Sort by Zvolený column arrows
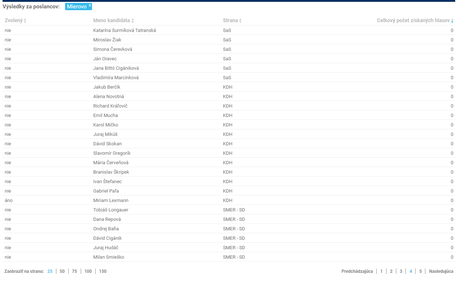Image resolution: width=457 pixels, height=283 pixels. (x=25, y=21)
